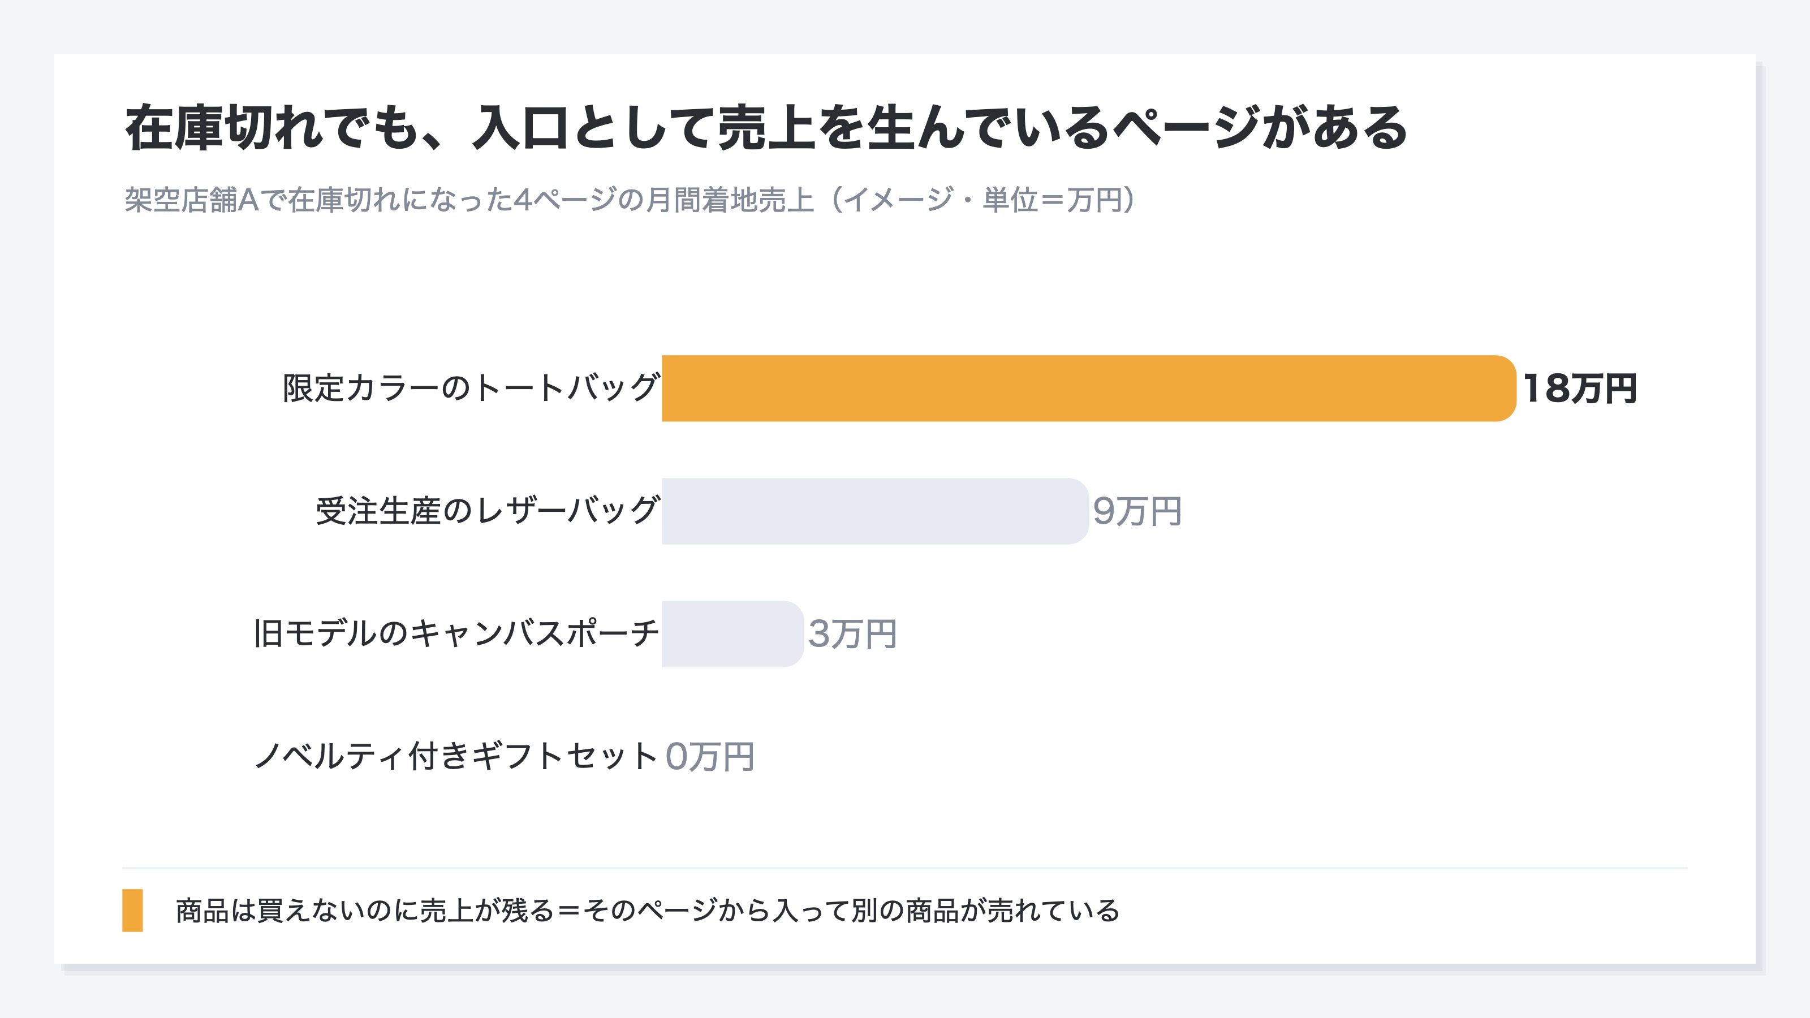Click the horizontal divider line above the footnote

click(904, 868)
